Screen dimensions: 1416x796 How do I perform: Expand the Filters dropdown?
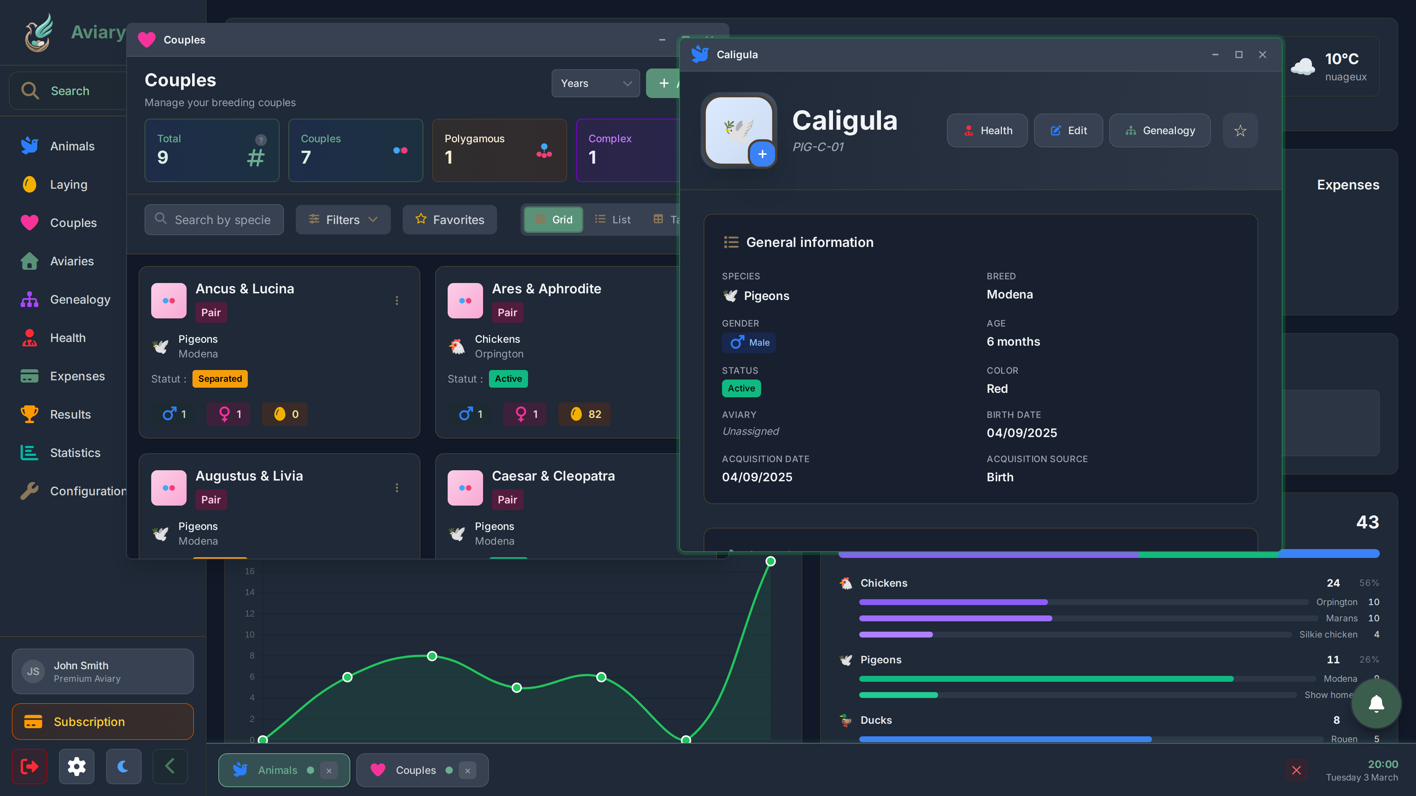(x=343, y=220)
